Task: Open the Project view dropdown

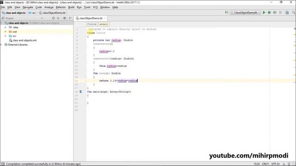Action: pos(42,18)
